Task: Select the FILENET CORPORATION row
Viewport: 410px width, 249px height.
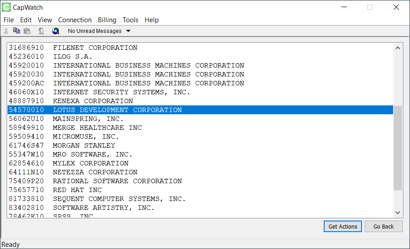Action: (200, 48)
